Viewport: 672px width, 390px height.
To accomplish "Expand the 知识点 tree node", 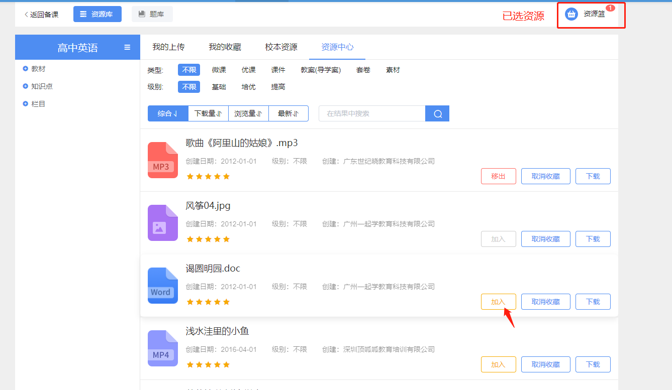I will 26,86.
